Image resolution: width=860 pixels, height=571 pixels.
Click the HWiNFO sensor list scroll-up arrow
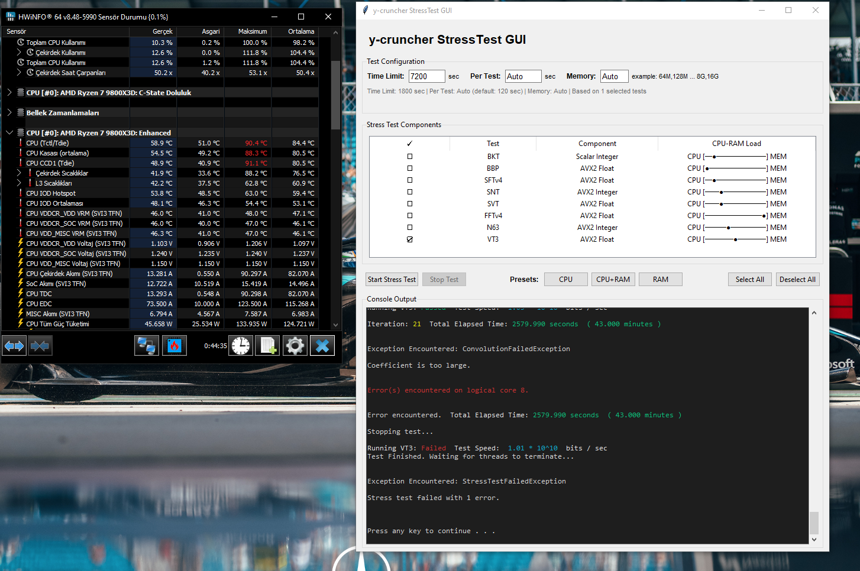336,33
